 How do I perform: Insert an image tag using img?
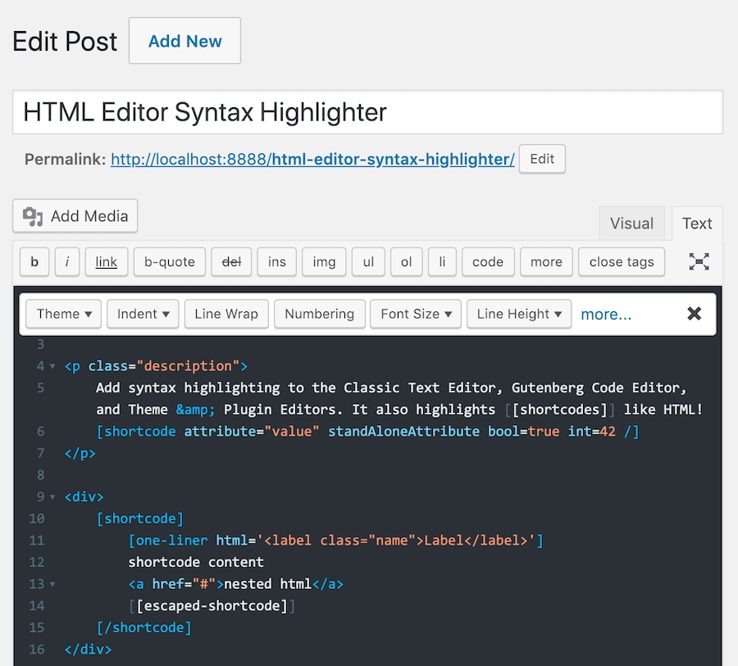pos(324,261)
